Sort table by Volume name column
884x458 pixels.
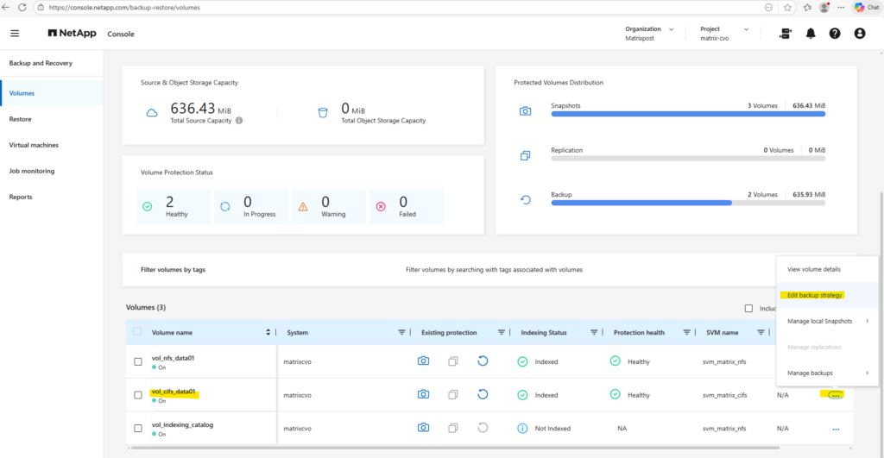(268, 332)
